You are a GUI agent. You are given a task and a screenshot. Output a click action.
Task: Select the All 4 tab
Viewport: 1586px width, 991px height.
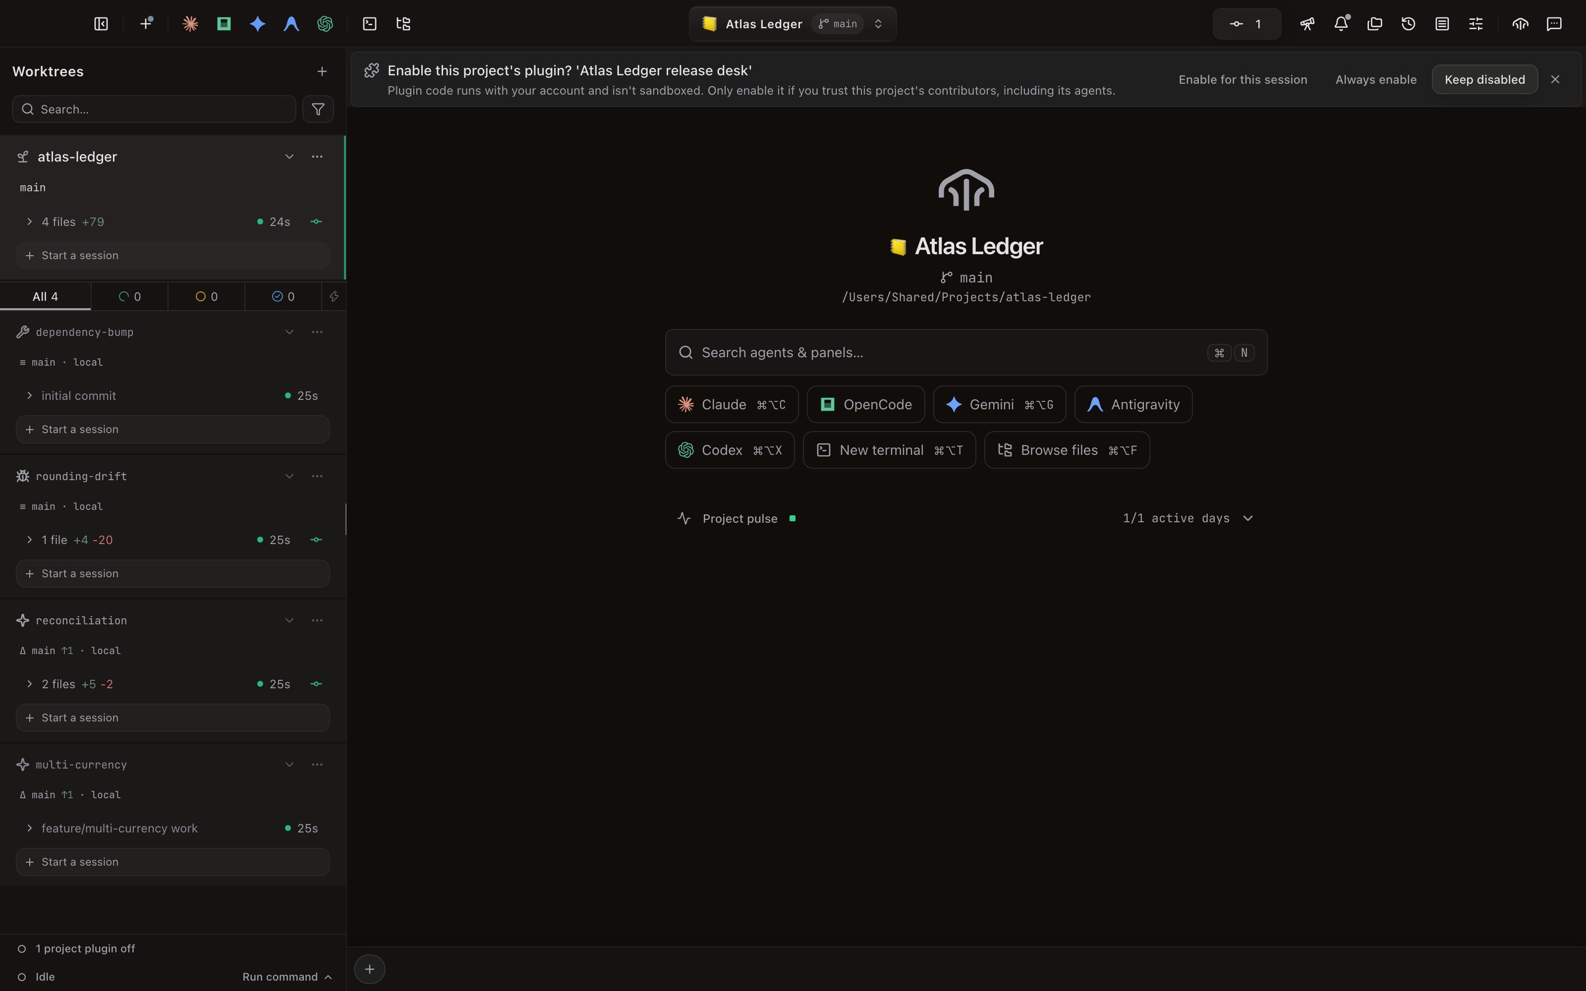45,296
